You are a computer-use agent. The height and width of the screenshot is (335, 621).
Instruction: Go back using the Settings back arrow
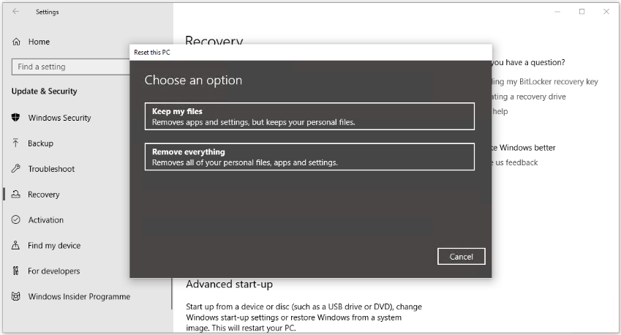coord(16,12)
